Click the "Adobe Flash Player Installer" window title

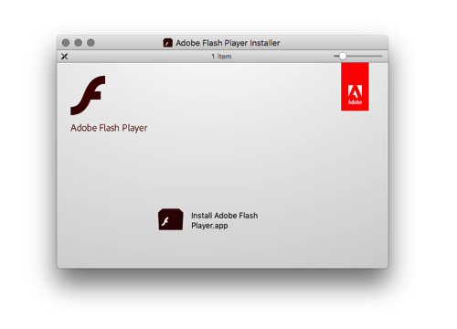point(228,43)
